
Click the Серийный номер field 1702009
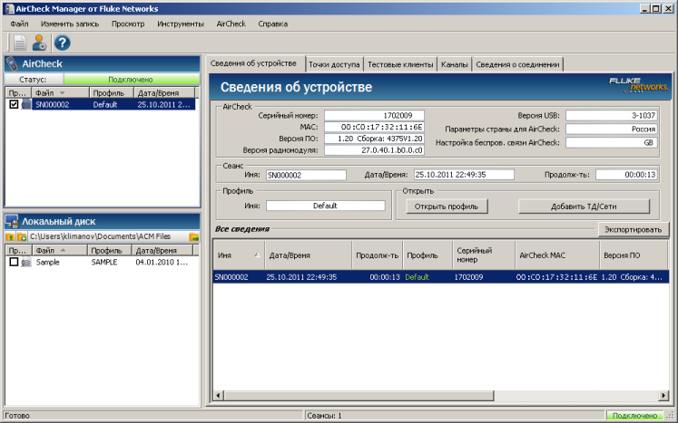pos(374,115)
